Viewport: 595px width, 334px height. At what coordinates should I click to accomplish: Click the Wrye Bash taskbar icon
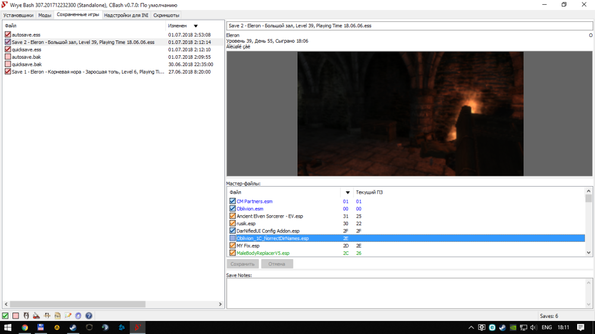coord(137,327)
